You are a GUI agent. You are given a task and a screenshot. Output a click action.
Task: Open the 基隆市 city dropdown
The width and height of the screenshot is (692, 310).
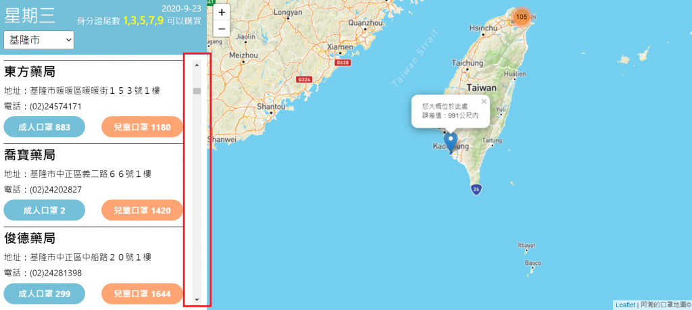[39, 40]
